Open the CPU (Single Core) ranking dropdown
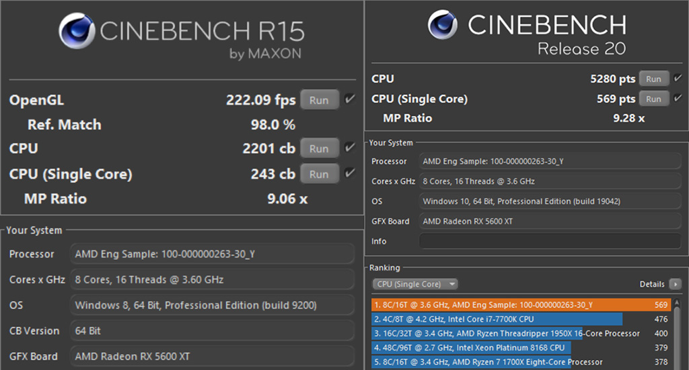Screen dimensions: 689x370 point(414,284)
